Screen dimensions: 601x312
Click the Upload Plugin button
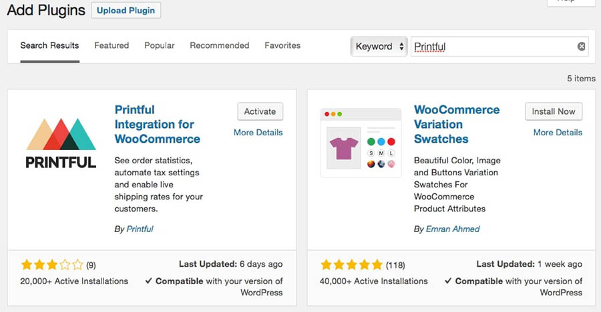(x=126, y=11)
